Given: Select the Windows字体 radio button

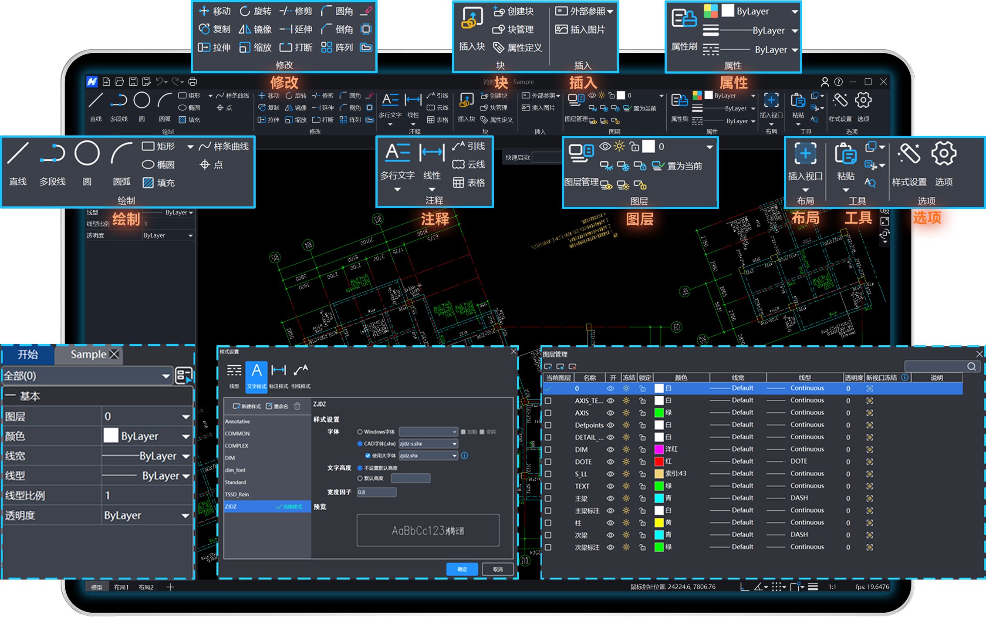Looking at the screenshot, I should [360, 432].
